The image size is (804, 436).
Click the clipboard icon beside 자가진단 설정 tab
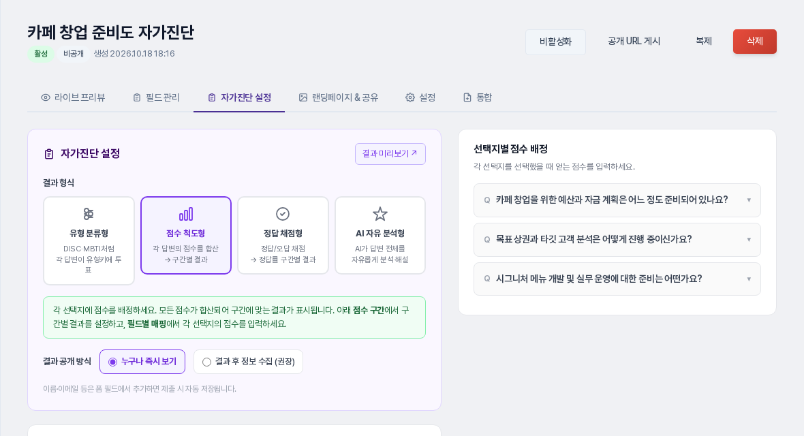(212, 97)
